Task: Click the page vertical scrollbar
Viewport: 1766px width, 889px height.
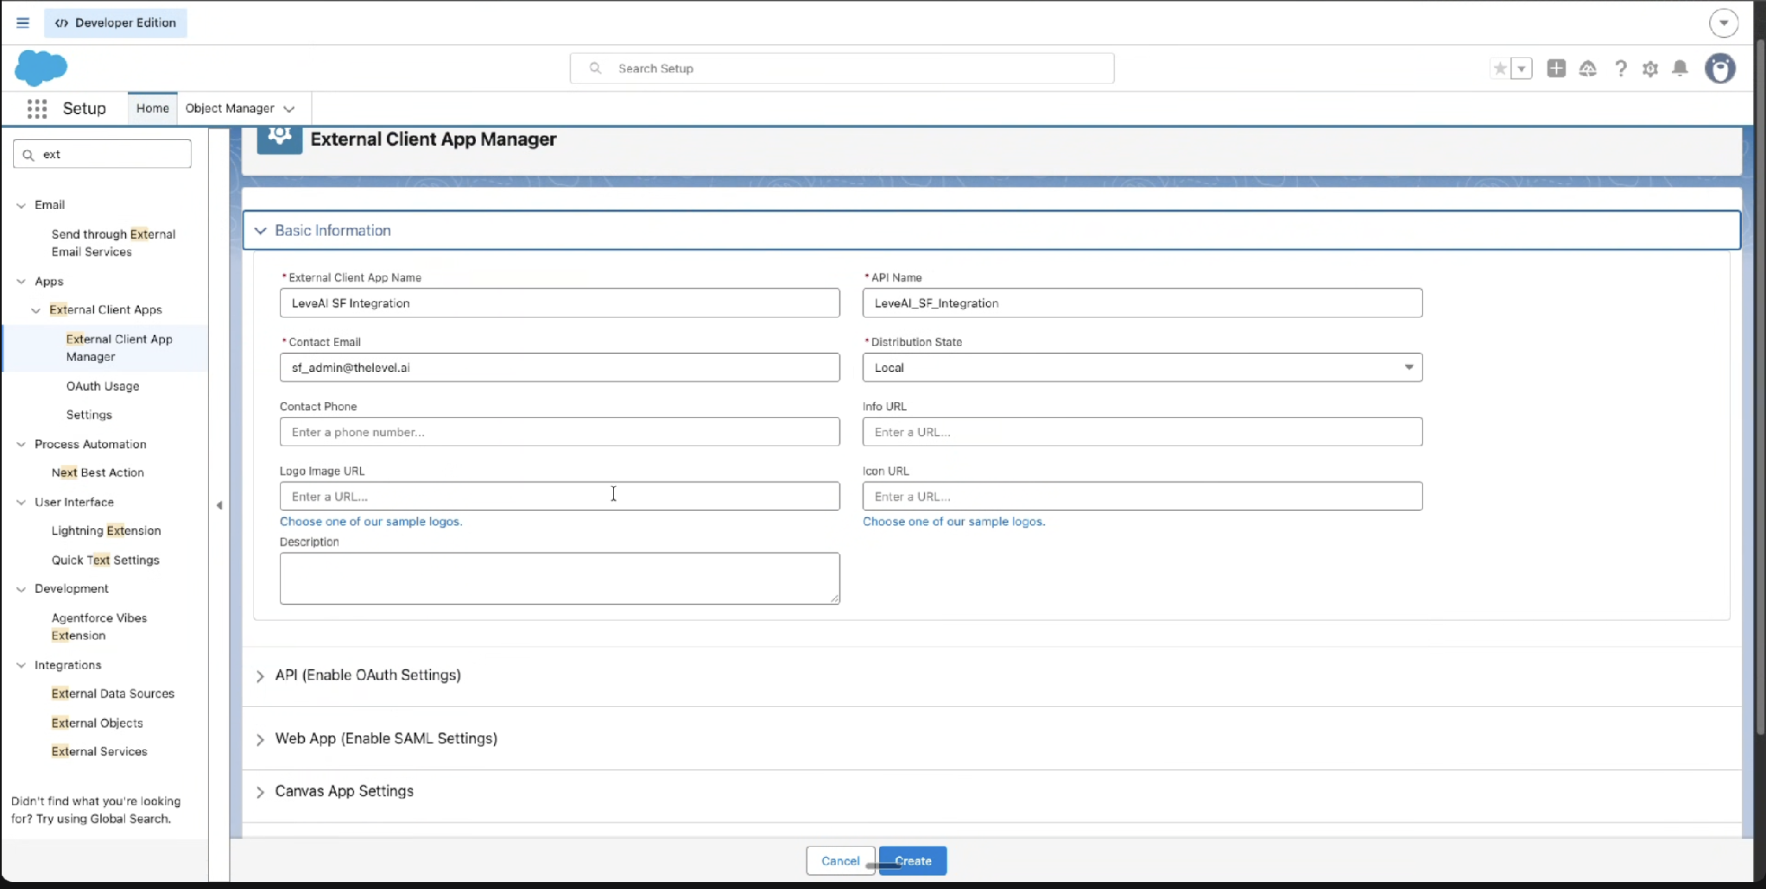Action: pyautogui.click(x=1759, y=388)
